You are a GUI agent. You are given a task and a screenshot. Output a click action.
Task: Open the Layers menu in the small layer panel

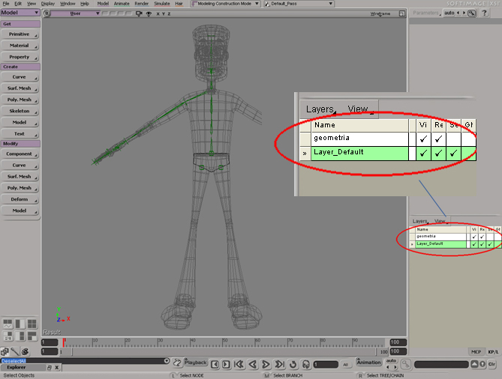point(421,222)
